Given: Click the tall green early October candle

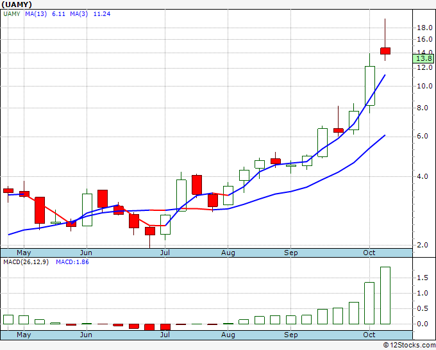Looking at the screenshot, I should 369,86.
